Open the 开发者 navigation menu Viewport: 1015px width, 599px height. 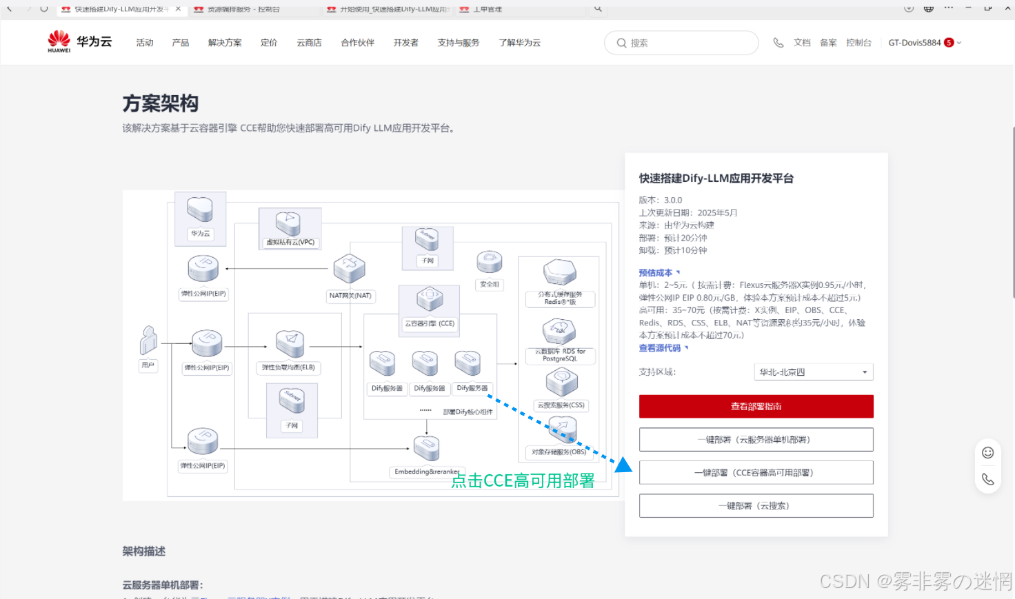tap(406, 43)
